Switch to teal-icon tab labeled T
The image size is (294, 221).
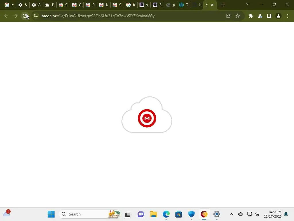coord(184,5)
